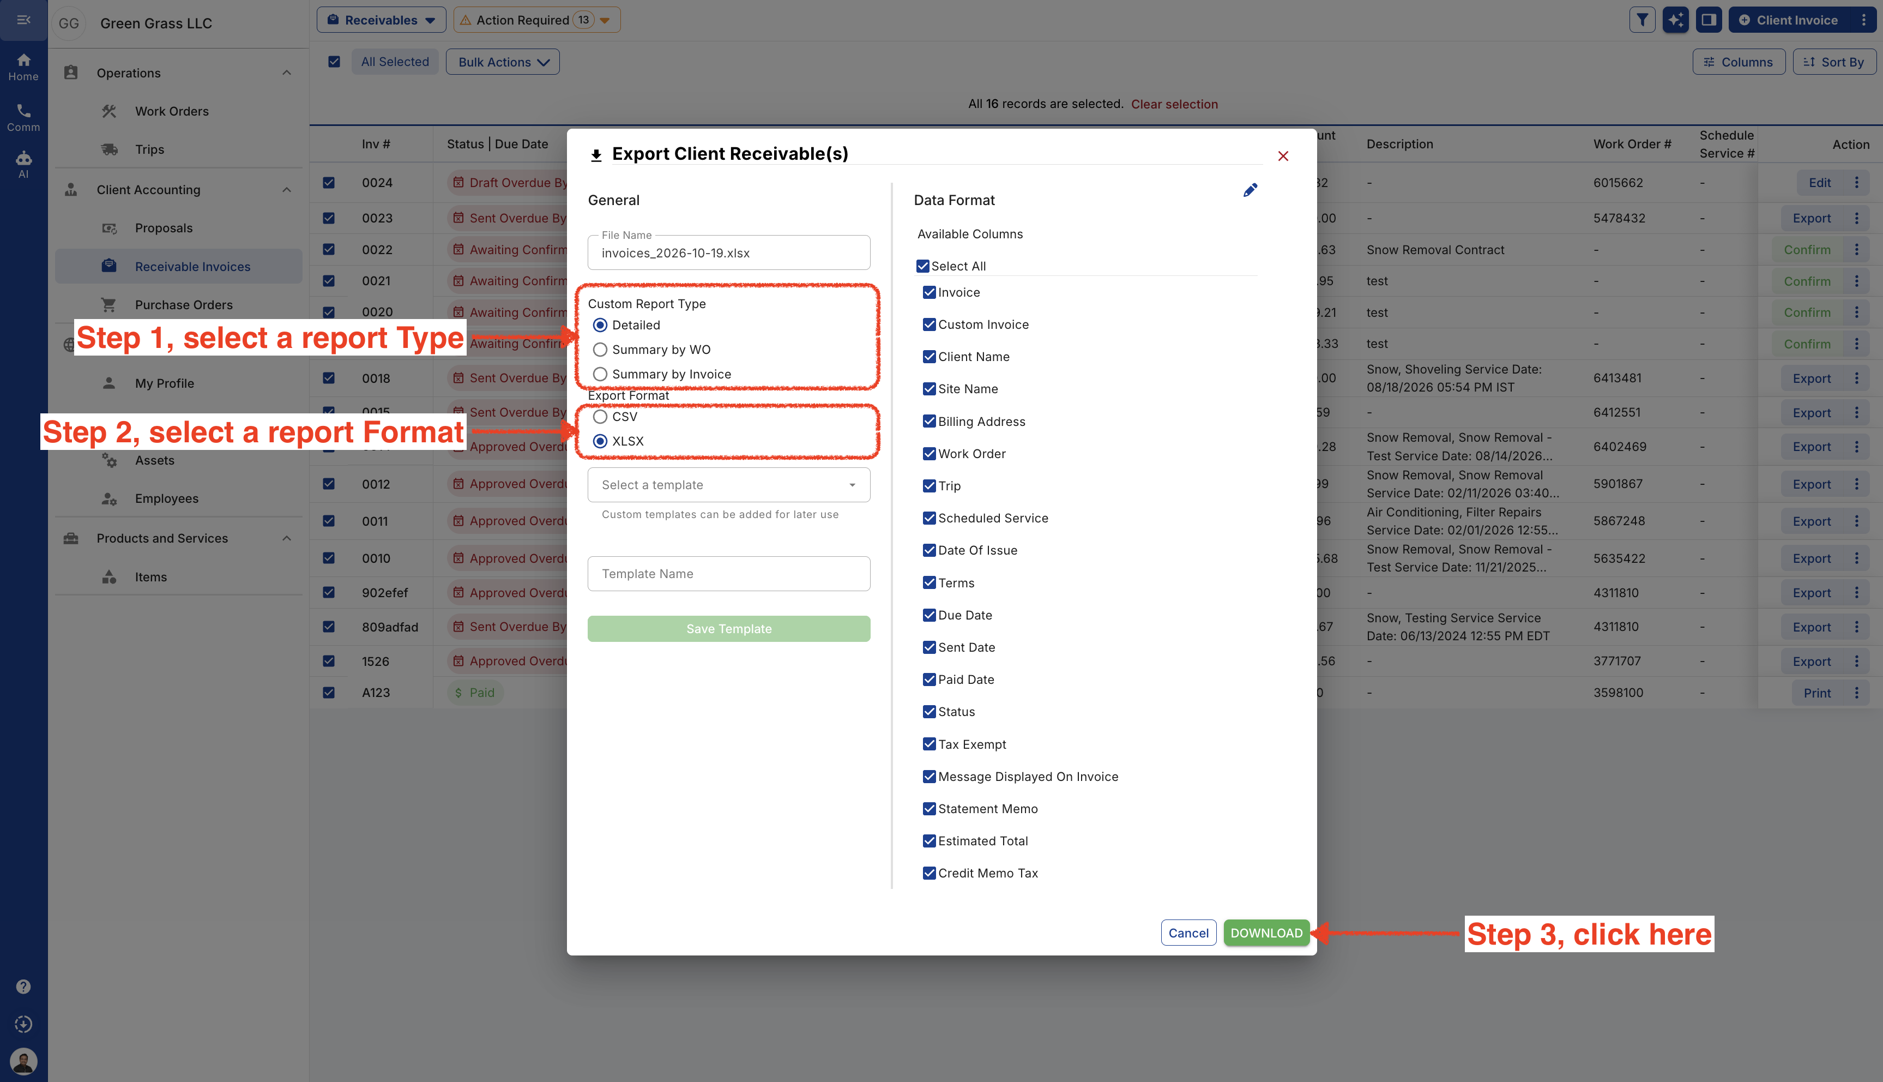The height and width of the screenshot is (1082, 1883).
Task: Collapse the sidebar with the menu icon
Action: point(24,20)
